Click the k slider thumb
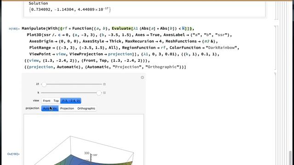The image size is (294, 165). (99, 93)
